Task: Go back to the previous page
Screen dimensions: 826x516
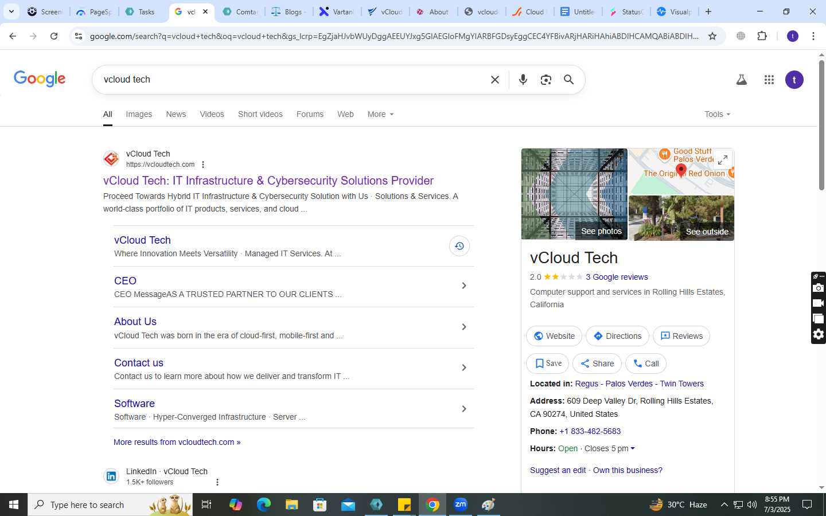Action: coord(13,36)
